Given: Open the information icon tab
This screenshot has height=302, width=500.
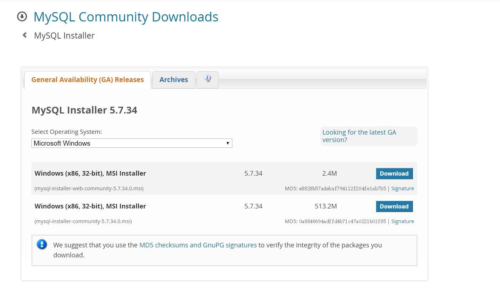Looking at the screenshot, I should coord(207,79).
